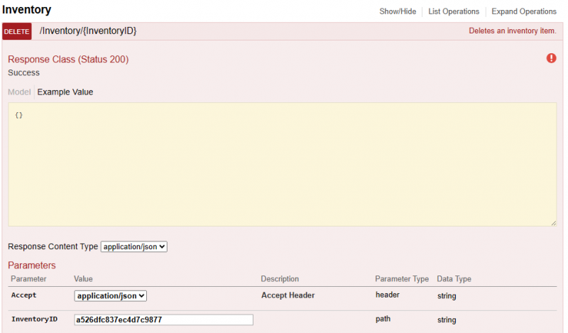
Task: Click the Inventory section heading
Action: (x=26, y=11)
